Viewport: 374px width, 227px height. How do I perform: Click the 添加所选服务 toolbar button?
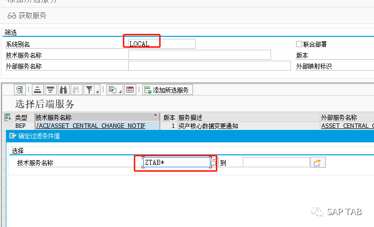pos(168,90)
